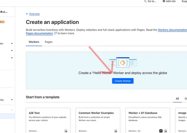Select the highlighted sidebar menu item
This screenshot has height=133, width=187.
point(7,116)
